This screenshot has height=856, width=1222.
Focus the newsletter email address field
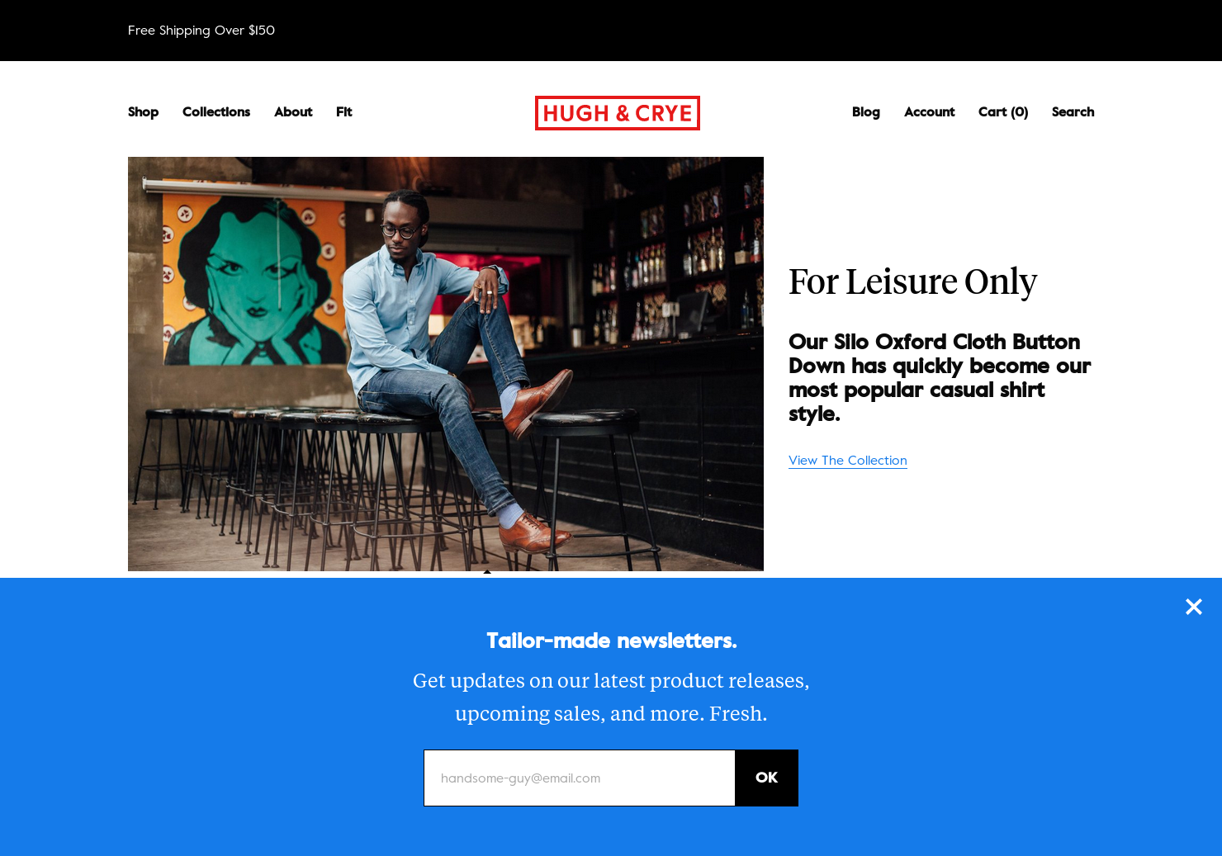click(x=580, y=778)
